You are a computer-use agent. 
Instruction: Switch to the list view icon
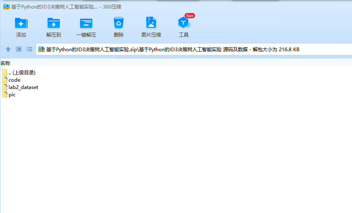click(29, 49)
